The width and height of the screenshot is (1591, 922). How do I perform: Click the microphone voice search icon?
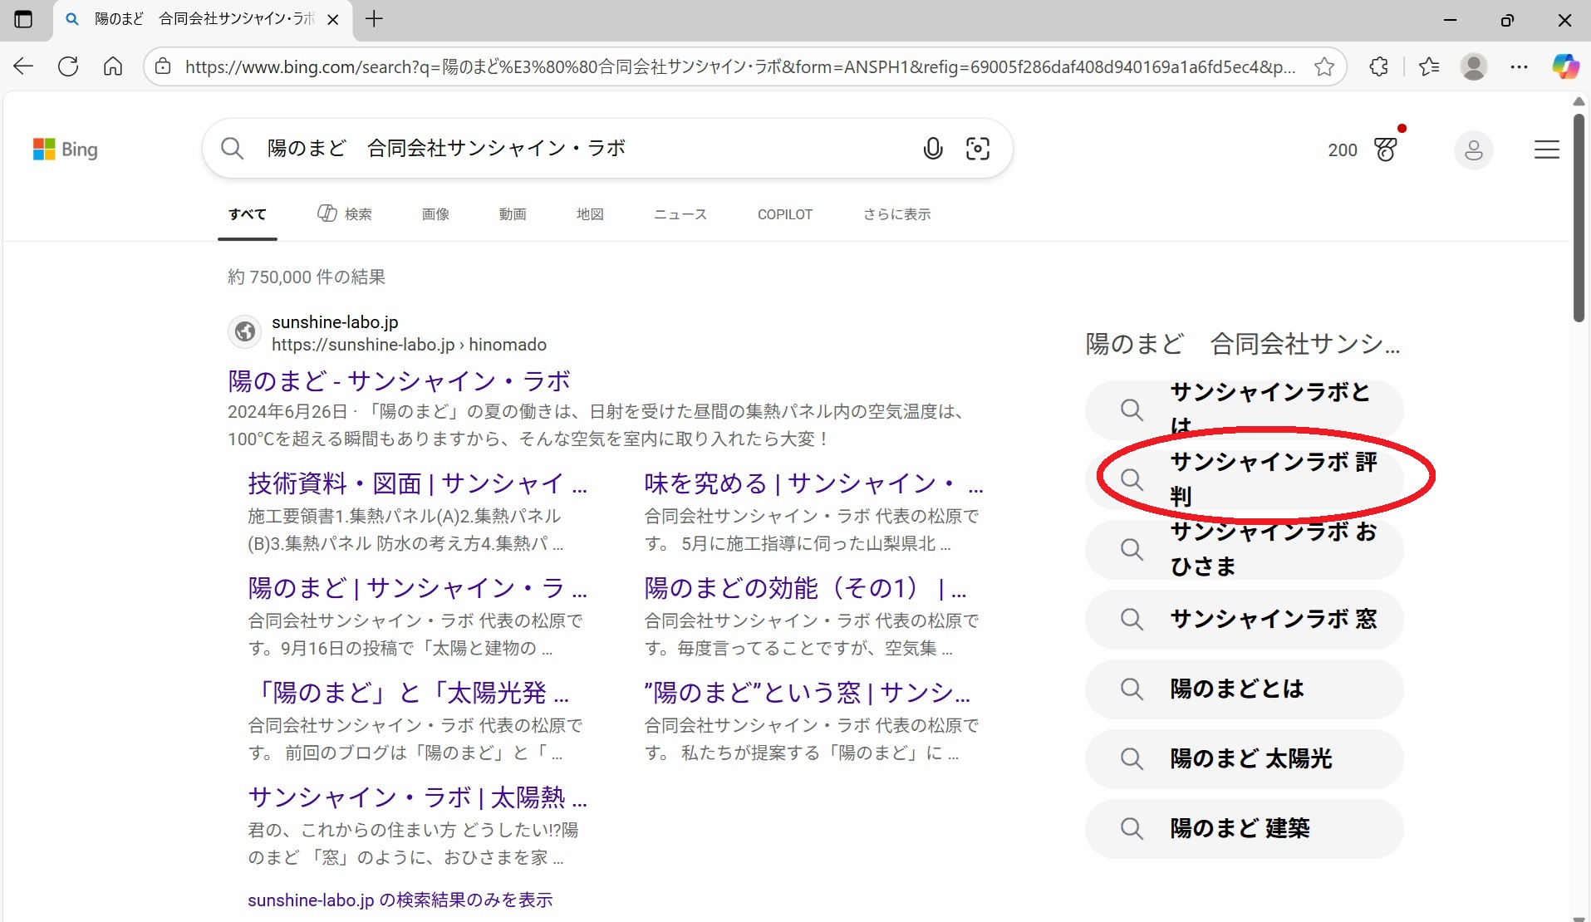(x=933, y=149)
